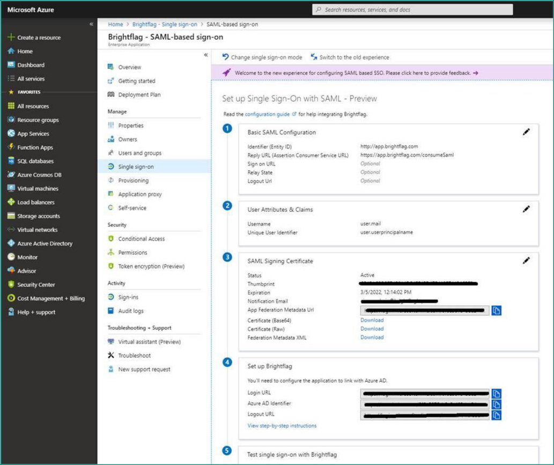The image size is (554, 465).
Task: Open Users and groups
Action: (x=140, y=153)
